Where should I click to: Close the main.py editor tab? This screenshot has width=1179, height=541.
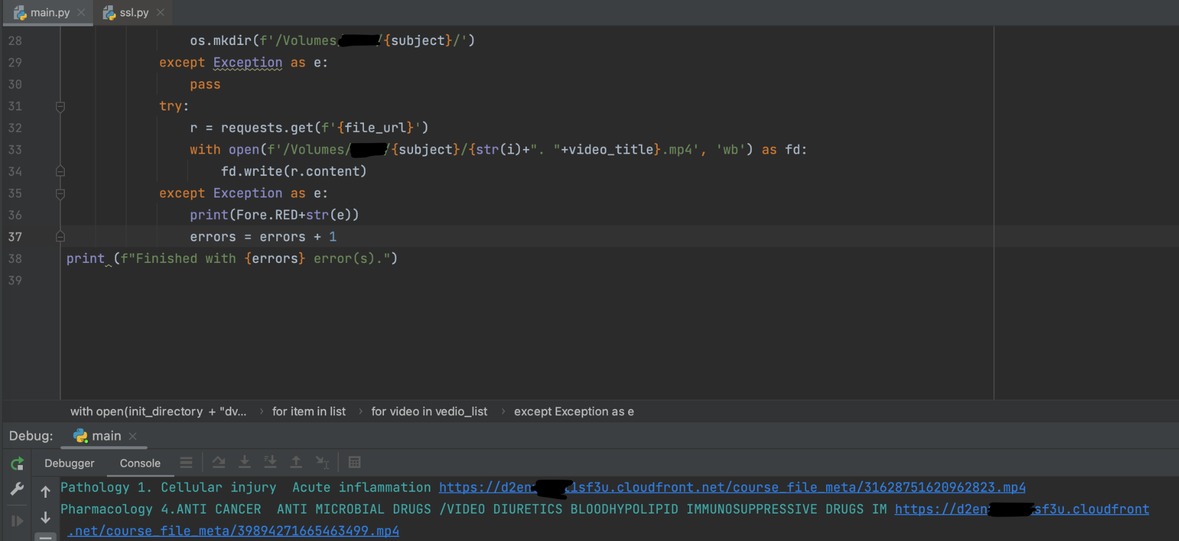click(x=81, y=12)
